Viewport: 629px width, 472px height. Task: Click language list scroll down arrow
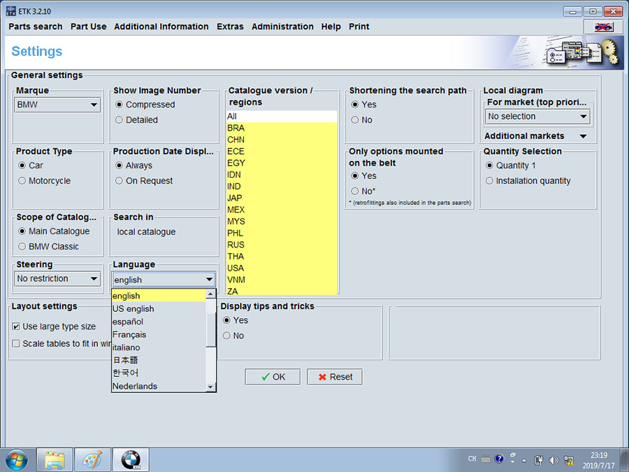(x=210, y=387)
